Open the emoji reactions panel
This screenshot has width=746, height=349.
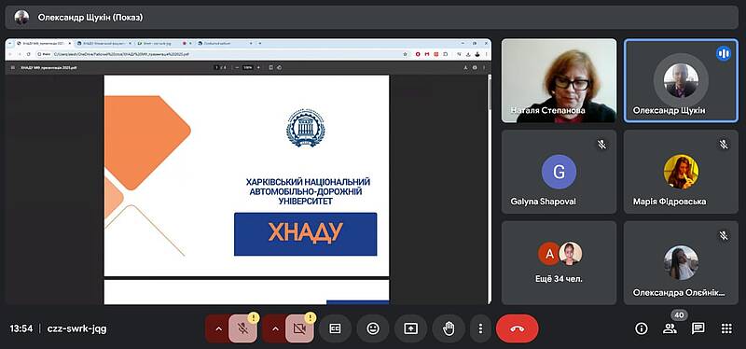tap(373, 328)
